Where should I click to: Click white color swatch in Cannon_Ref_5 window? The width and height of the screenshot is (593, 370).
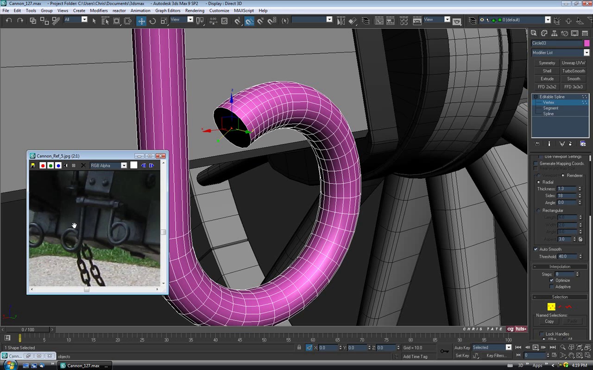tap(134, 166)
